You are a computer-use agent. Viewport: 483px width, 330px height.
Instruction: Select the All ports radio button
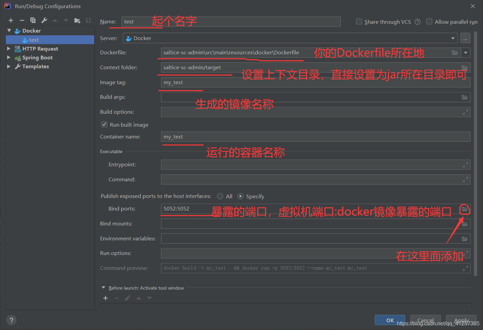(220, 196)
